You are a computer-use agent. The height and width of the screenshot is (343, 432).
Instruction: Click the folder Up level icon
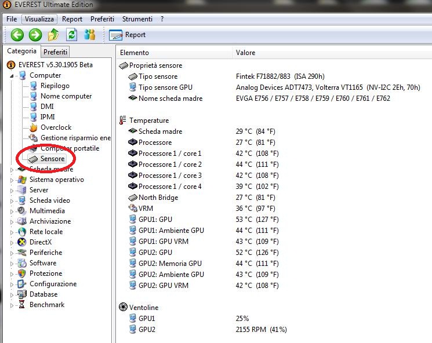[53, 35]
